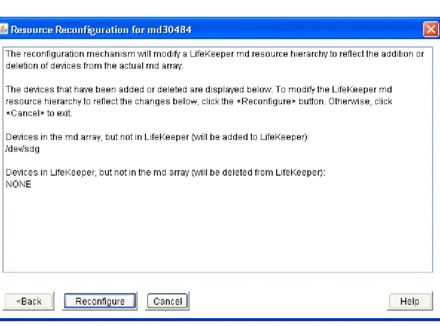Click the line starting 'resource hierarchy to reflect the changes'
The width and height of the screenshot is (440, 326).
[199, 101]
